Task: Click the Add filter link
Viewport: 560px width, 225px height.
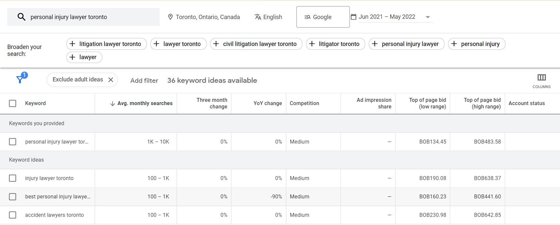Action: tap(144, 80)
